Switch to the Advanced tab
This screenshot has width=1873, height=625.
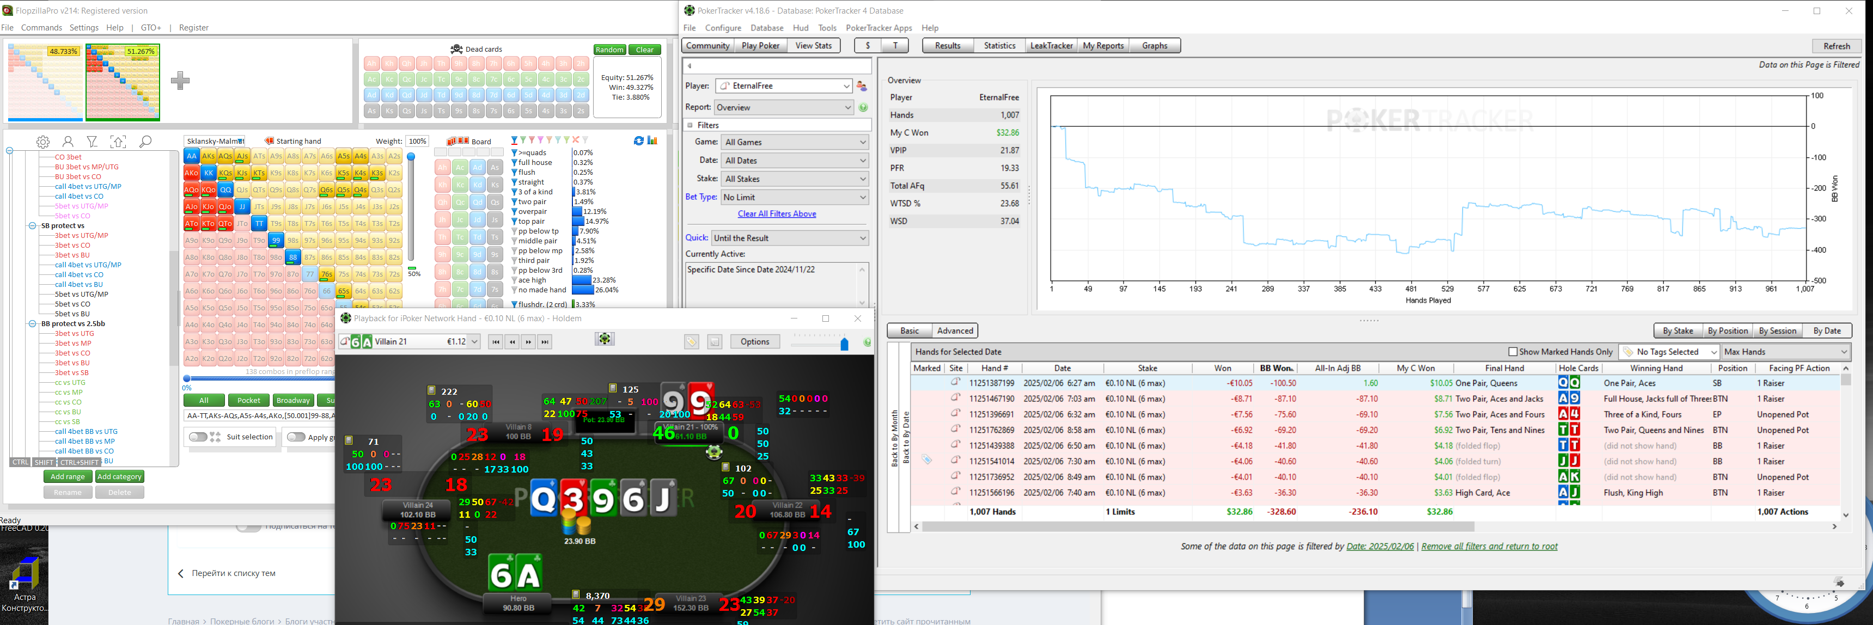pos(955,330)
